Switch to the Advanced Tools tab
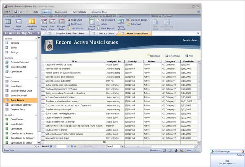The height and width of the screenshot is (167, 245). tap(99, 12)
